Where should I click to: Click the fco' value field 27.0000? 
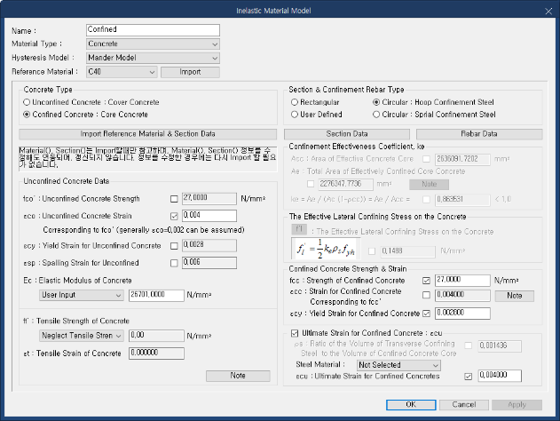pos(209,198)
